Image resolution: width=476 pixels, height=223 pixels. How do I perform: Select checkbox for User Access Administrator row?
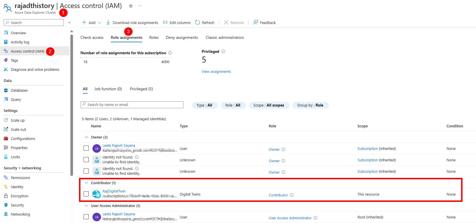tap(86, 217)
